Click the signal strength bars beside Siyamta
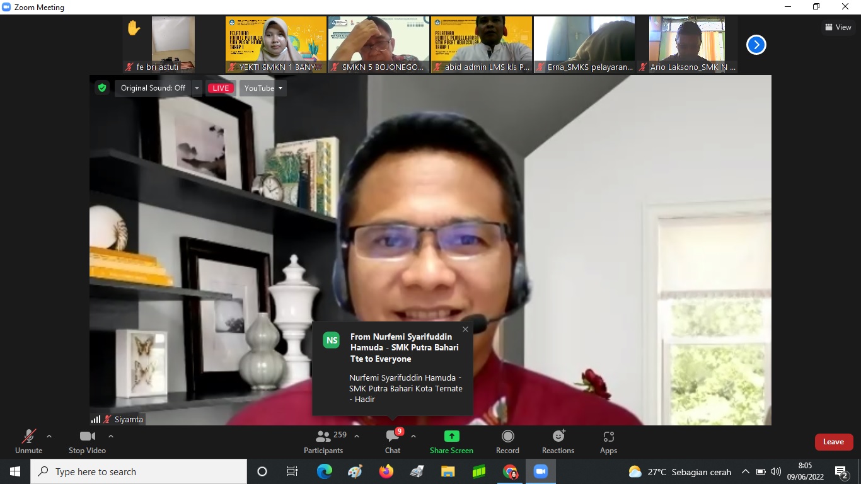Image resolution: width=861 pixels, height=484 pixels. tap(96, 419)
